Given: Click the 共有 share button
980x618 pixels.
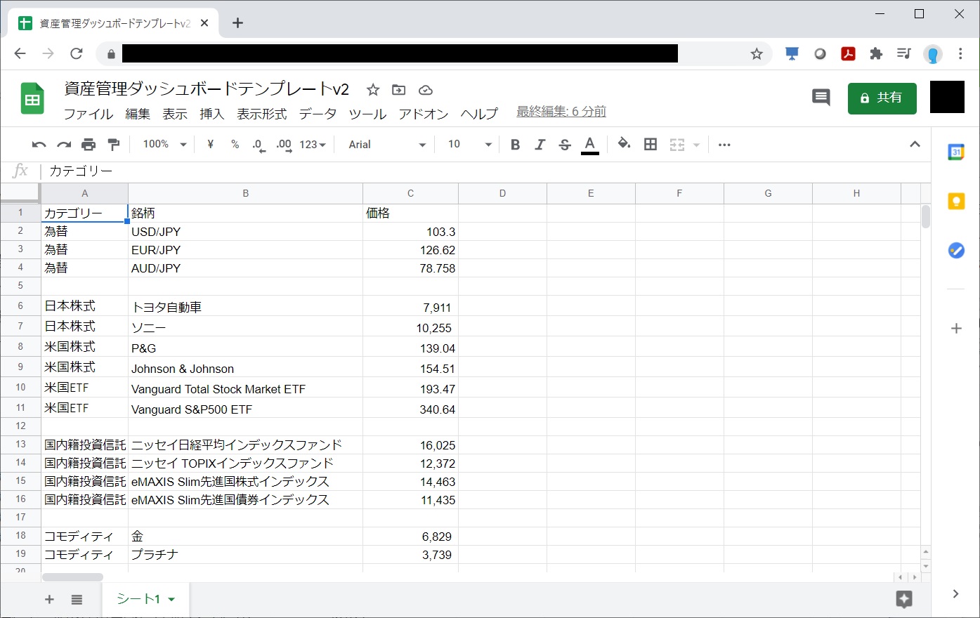Looking at the screenshot, I should click(882, 98).
